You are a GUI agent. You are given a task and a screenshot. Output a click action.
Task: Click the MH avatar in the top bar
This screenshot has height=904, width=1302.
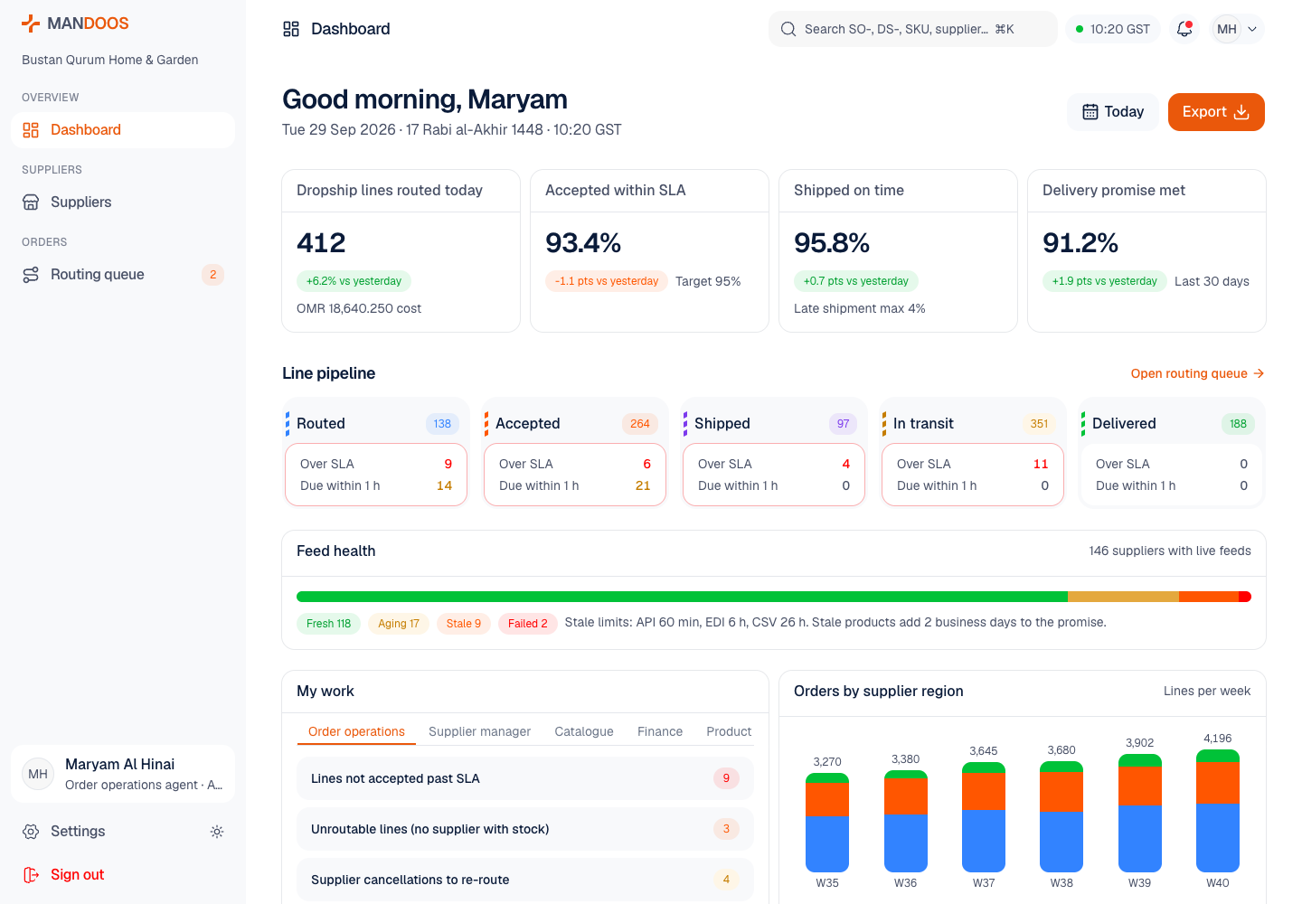pyautogui.click(x=1227, y=29)
